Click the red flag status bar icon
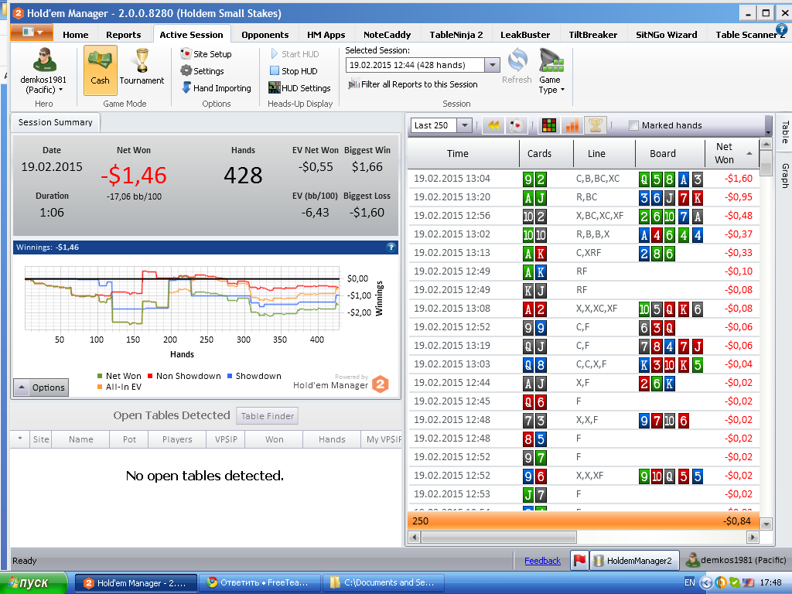Image resolution: width=792 pixels, height=594 pixels. coord(579,560)
